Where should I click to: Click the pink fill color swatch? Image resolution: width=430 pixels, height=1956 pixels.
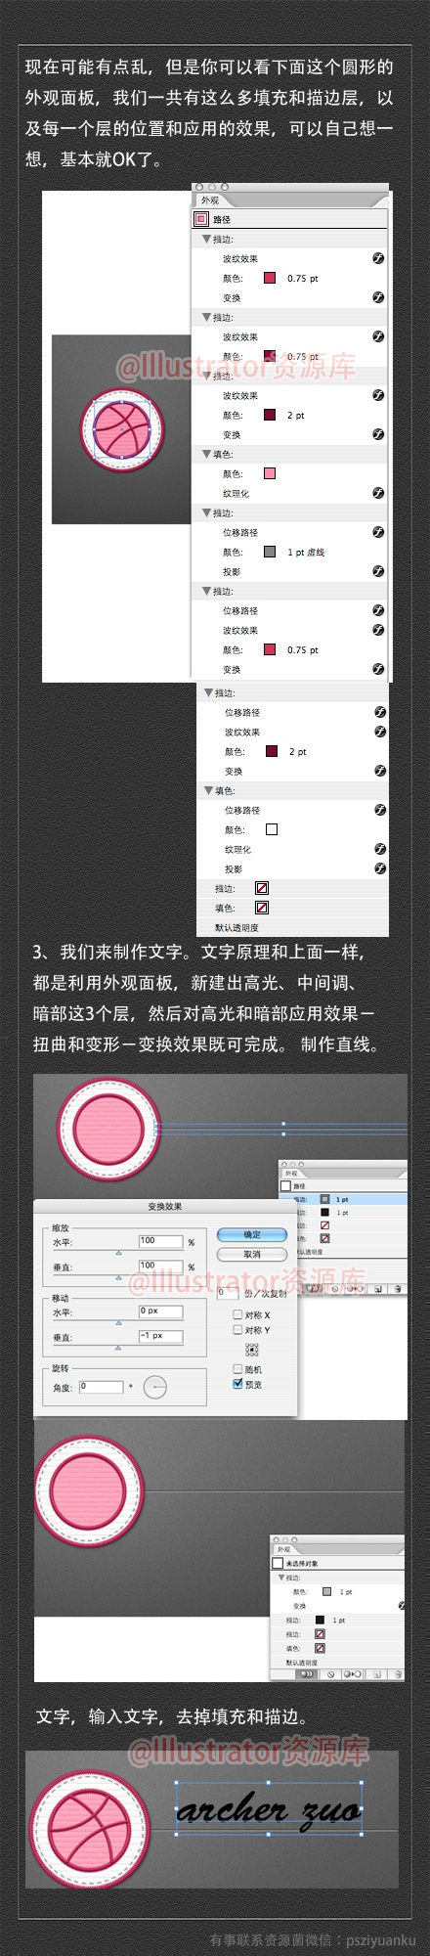click(270, 473)
